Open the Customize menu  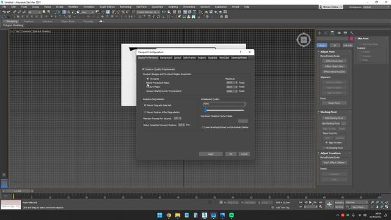click(158, 7)
